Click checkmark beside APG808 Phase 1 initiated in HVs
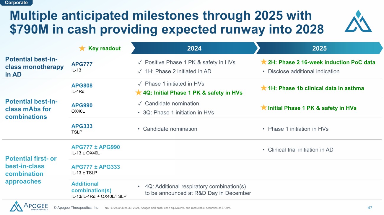The width and height of the screenshot is (384, 215). pos(139,84)
